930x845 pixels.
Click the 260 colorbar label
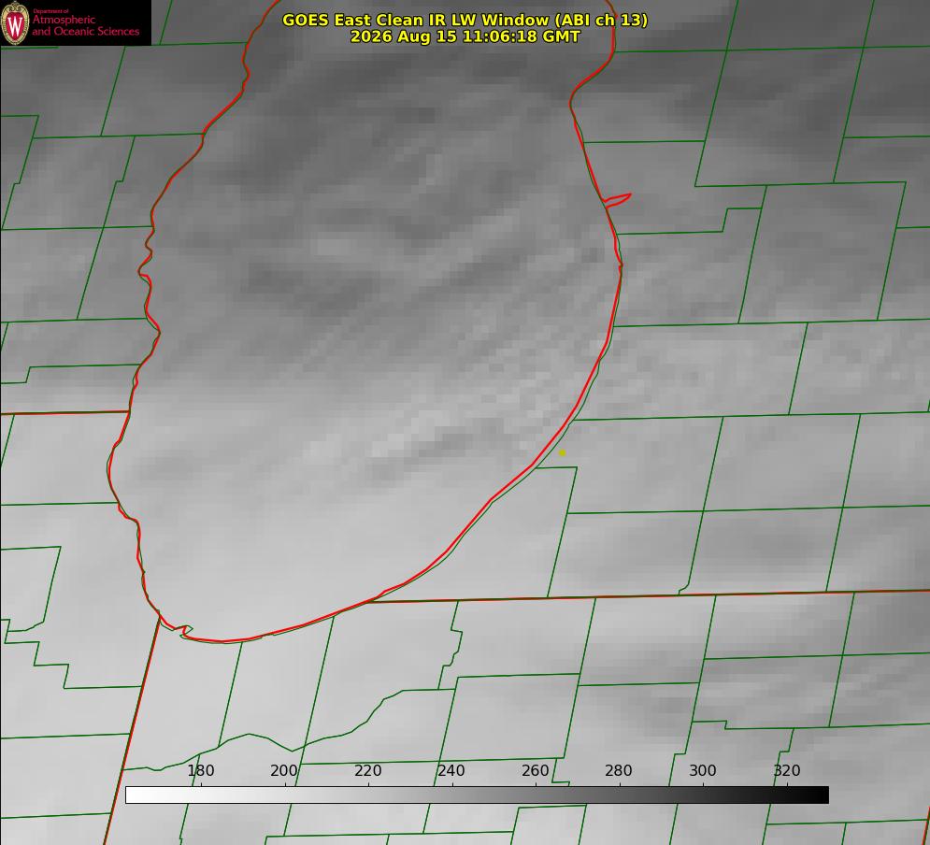(x=535, y=770)
